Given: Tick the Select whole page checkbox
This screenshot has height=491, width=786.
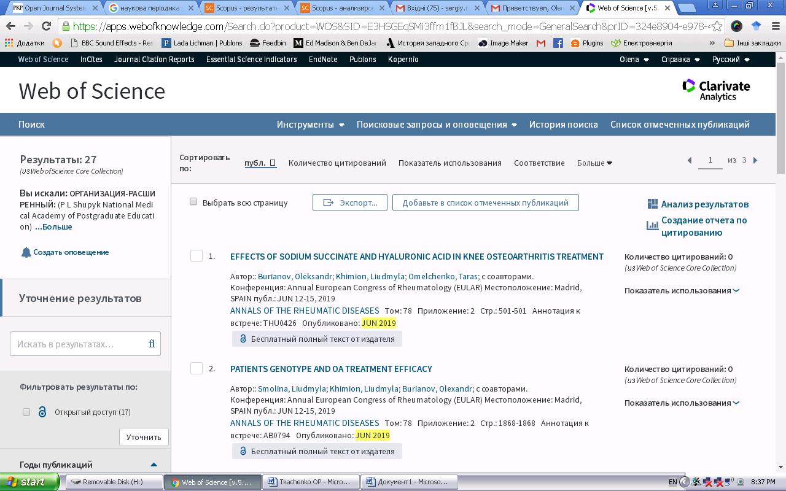Looking at the screenshot, I should click(193, 201).
